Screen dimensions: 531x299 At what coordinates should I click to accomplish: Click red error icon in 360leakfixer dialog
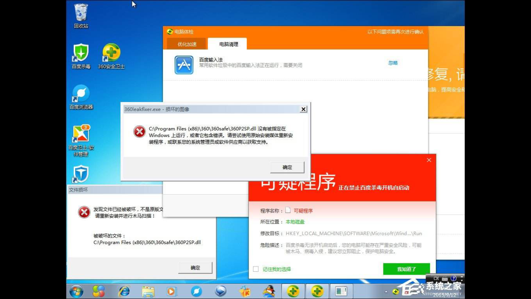[139, 131]
